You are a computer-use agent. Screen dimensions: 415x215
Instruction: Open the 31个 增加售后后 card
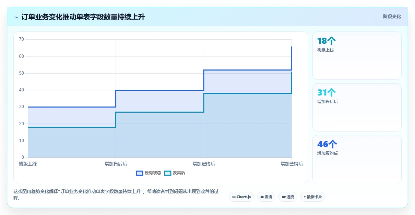[x=357, y=107]
